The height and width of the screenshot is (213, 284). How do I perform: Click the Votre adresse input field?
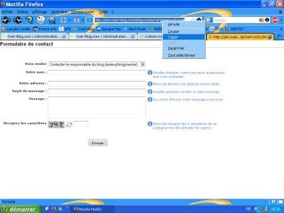point(97,83)
